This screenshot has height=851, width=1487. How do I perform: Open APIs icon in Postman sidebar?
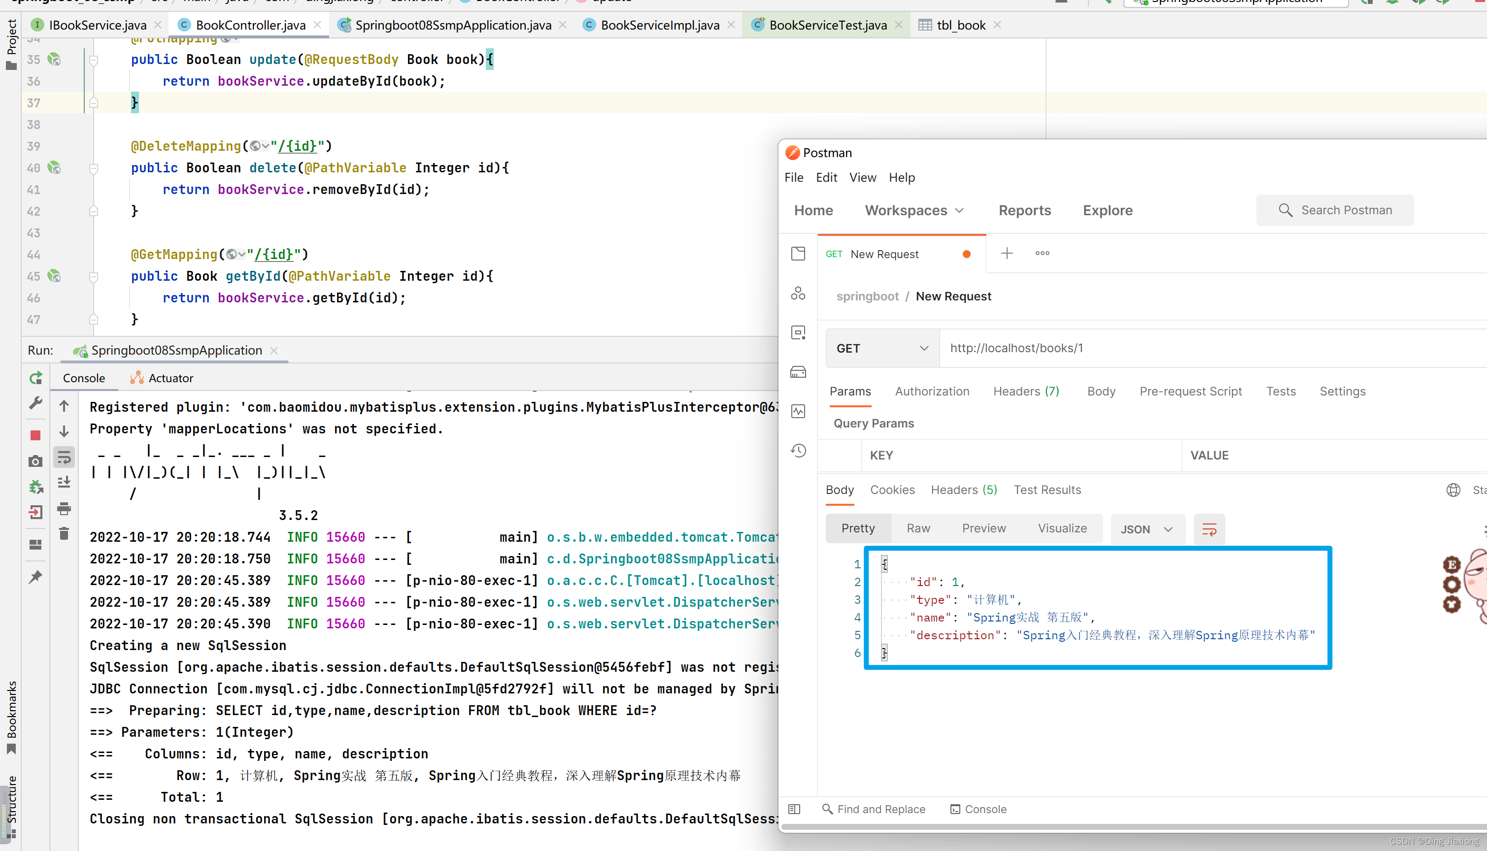pos(798,293)
